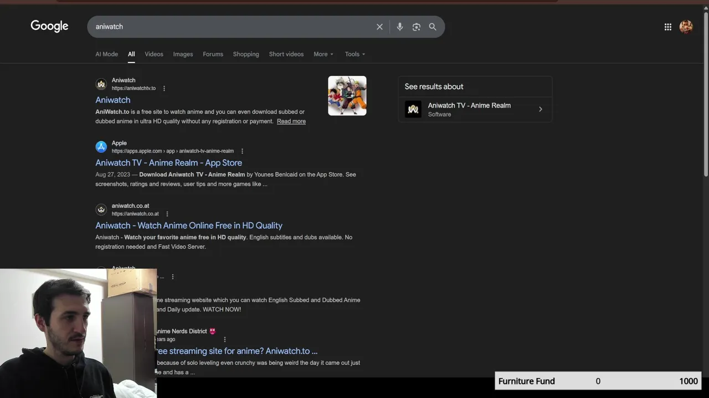Open options menu for aniwatchtv.to result
Viewport: 709px width, 398px height.
click(164, 88)
